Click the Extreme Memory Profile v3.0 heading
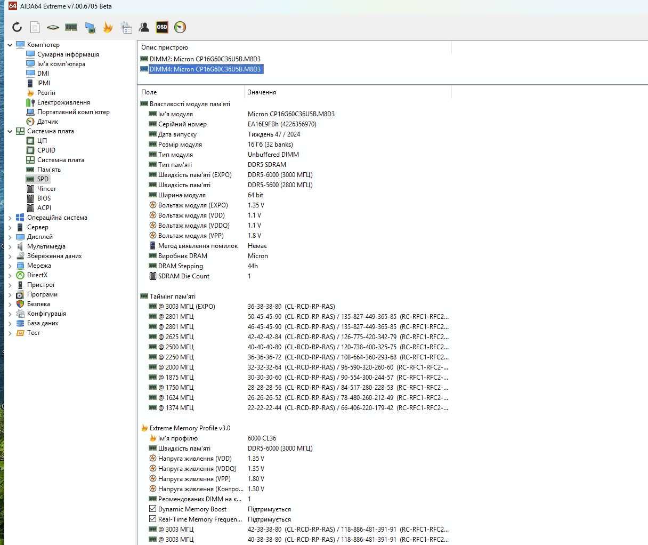The width and height of the screenshot is (648, 545). tap(190, 428)
